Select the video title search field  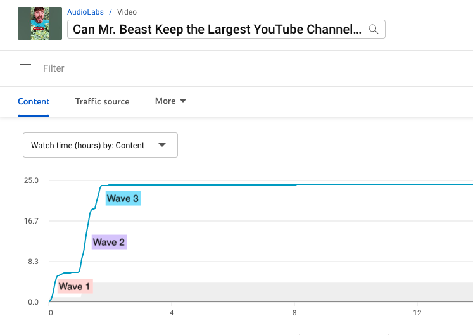(226, 29)
